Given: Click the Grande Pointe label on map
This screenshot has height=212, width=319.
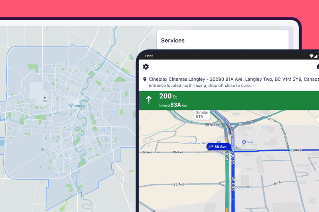Looking at the screenshot, I should point(118,175).
